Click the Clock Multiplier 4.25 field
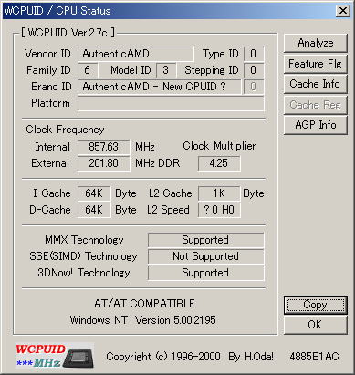Viewport: 355px width, 375px height. 219,163
